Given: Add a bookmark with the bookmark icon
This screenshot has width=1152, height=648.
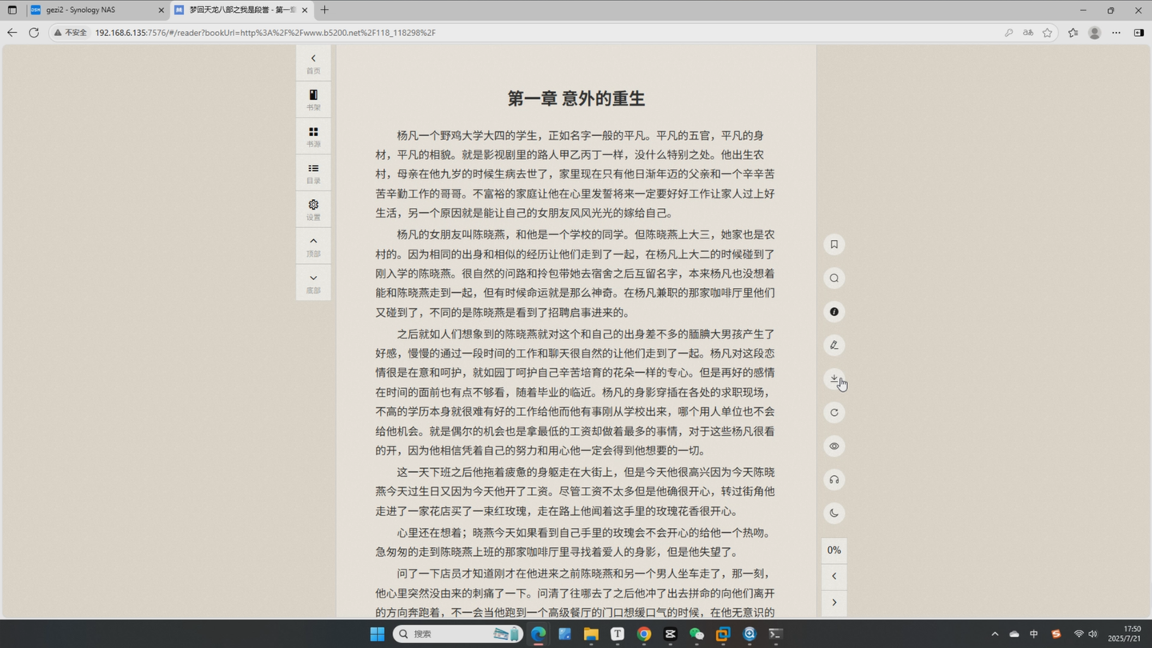Looking at the screenshot, I should tap(834, 244).
